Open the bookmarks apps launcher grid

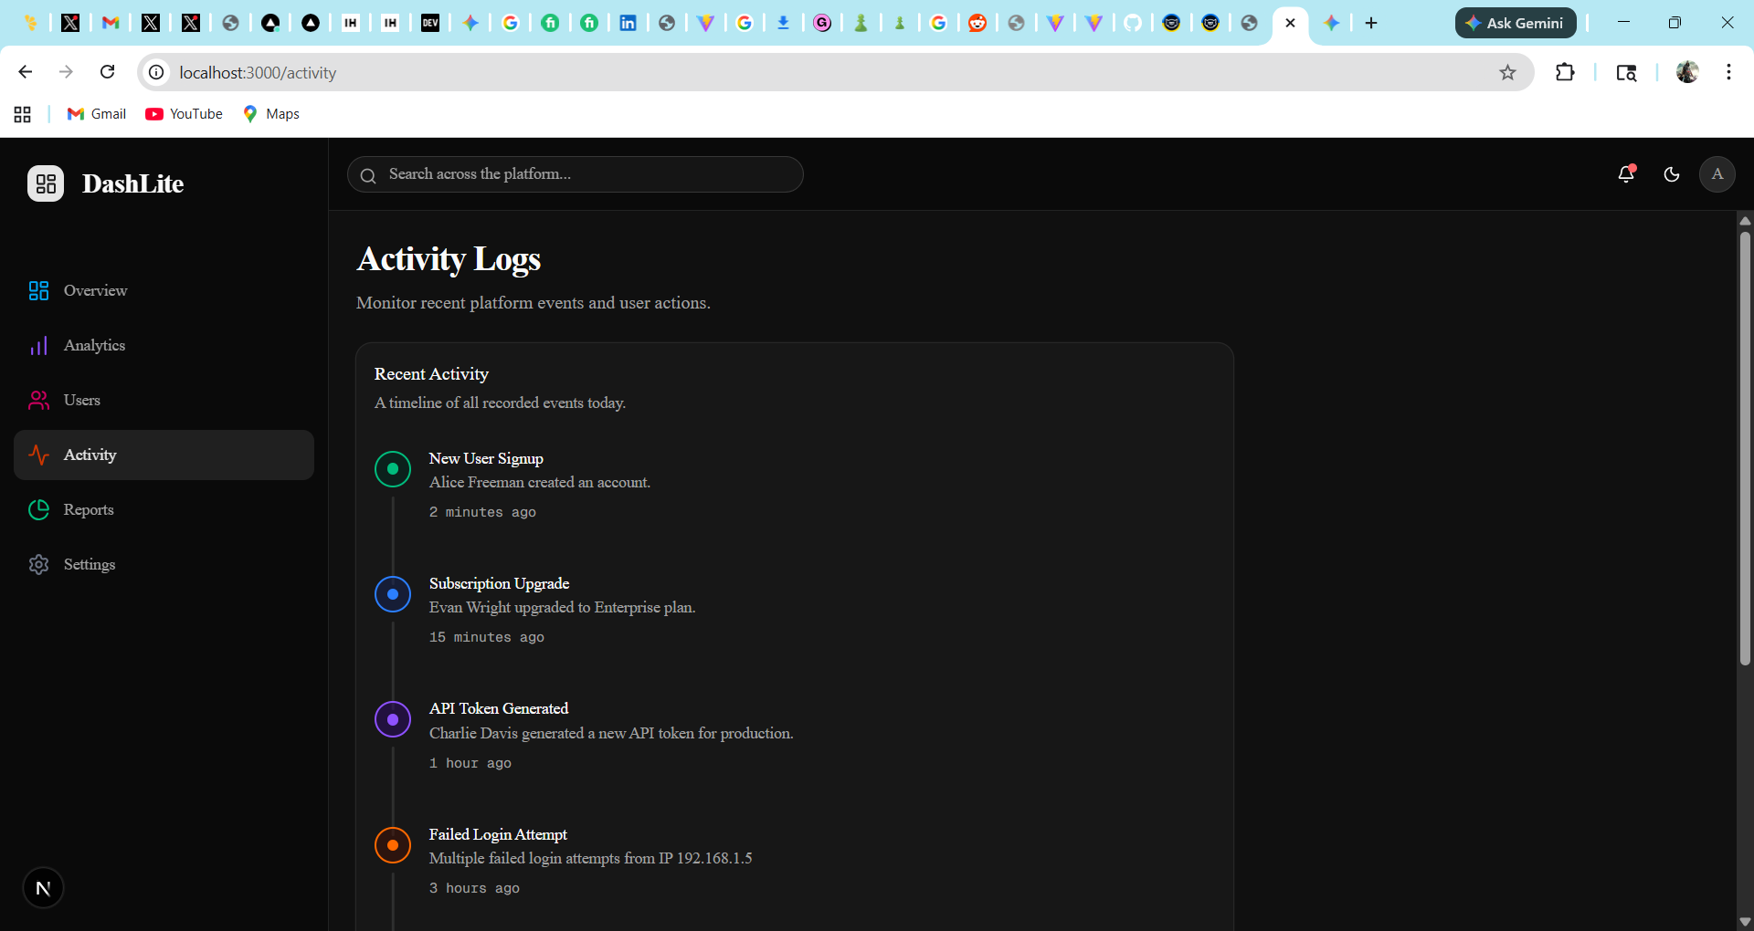tap(22, 114)
